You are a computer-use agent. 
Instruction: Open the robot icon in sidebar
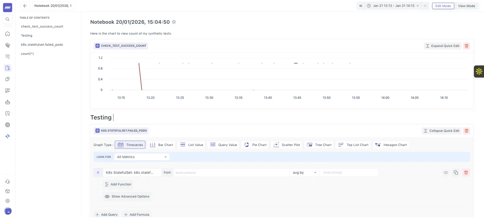[x=7, y=102]
